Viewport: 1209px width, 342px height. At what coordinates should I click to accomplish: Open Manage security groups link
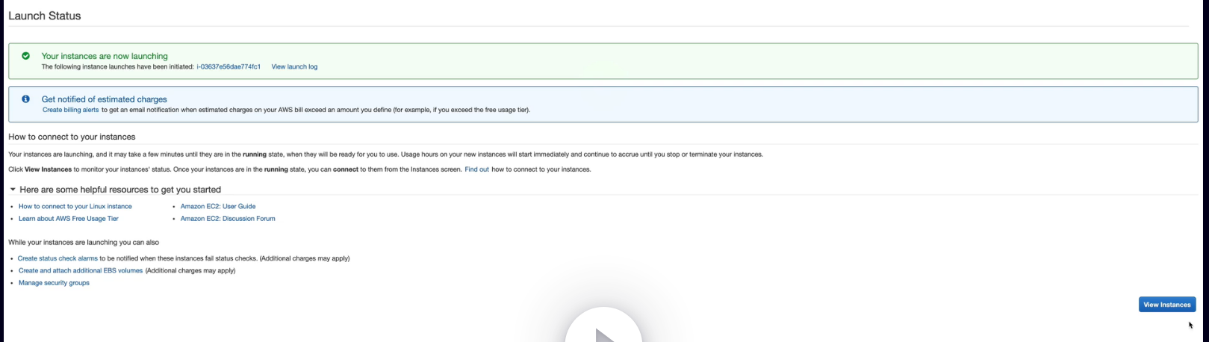click(54, 283)
